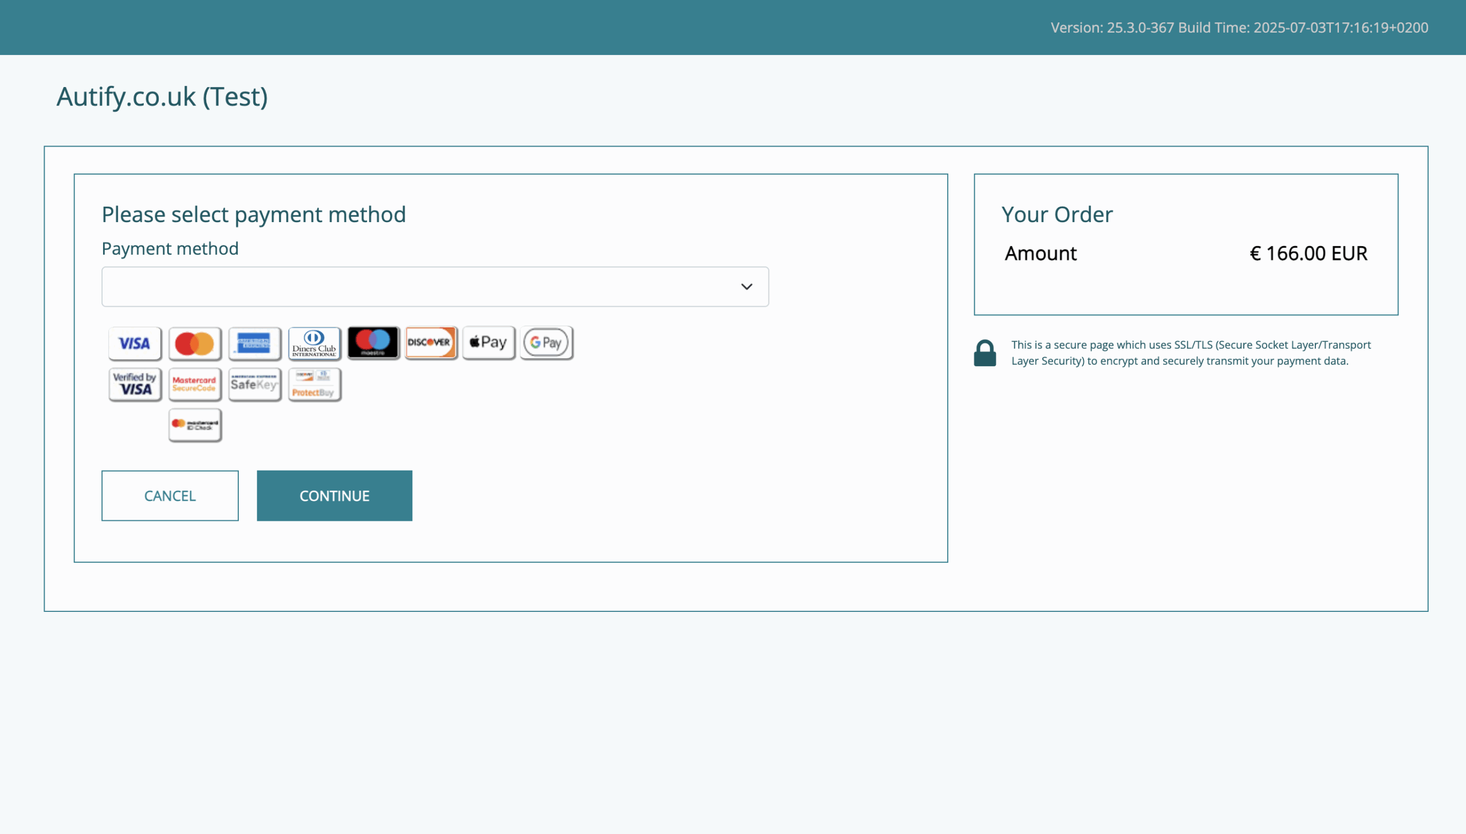The image size is (1466, 834).
Task: Select the American Express logo
Action: [x=254, y=343]
